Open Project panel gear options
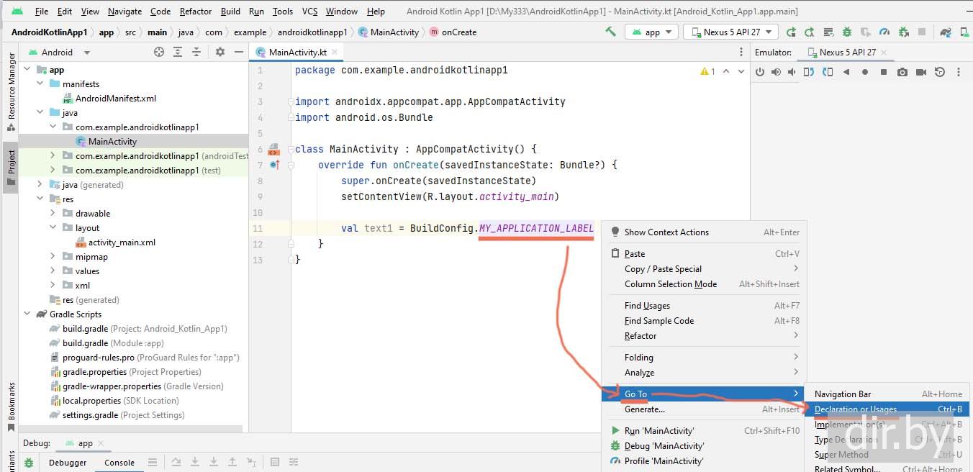The height and width of the screenshot is (472, 973). 220,52
